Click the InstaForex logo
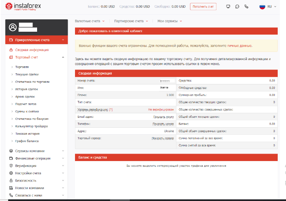 pos(23,6)
